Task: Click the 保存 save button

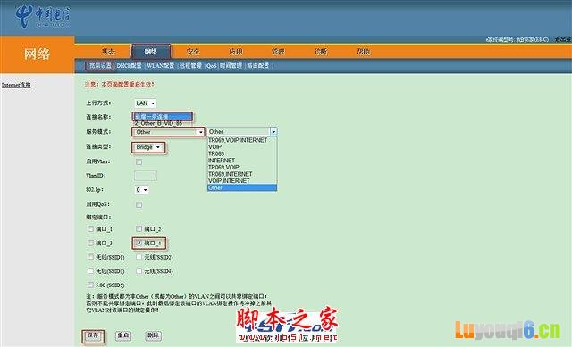Action: click(x=93, y=335)
